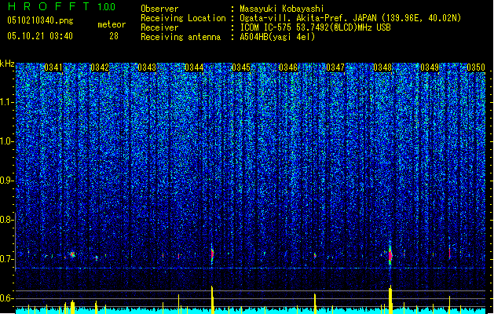
Task: Click the Ogata-vill. Akita-Pref. JAPAN location text
Action: tap(350, 18)
